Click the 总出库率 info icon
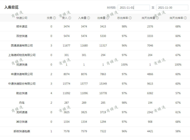The height and width of the screenshot is (140, 190). (x=130, y=18)
